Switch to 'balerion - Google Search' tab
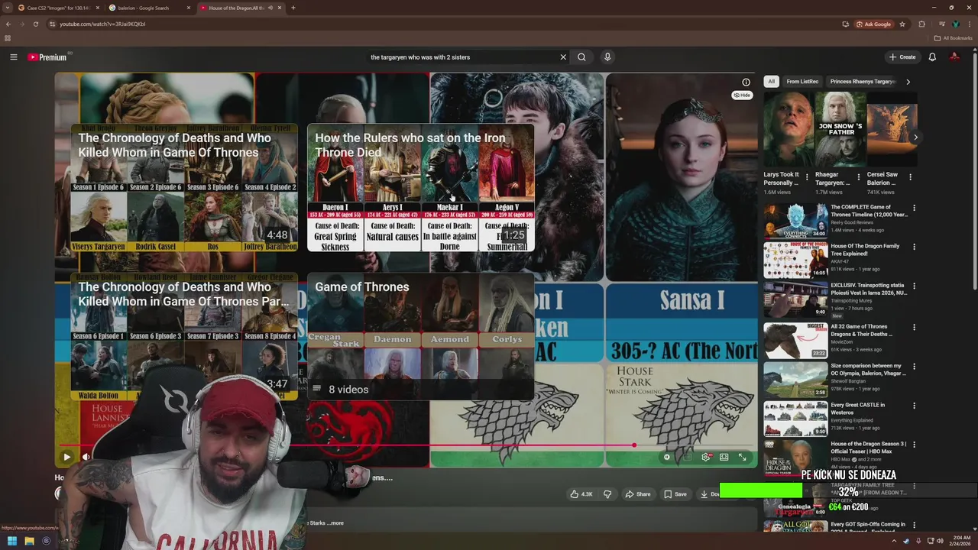978x550 pixels. coord(150,8)
